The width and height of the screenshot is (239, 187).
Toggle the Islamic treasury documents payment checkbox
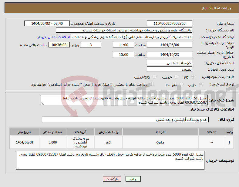(x=152, y=84)
